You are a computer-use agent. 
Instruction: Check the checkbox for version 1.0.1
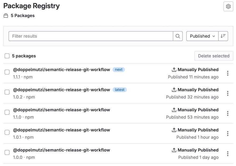tap(7, 133)
